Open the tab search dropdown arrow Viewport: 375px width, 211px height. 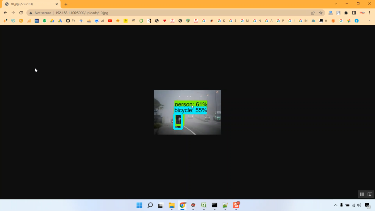[336, 4]
